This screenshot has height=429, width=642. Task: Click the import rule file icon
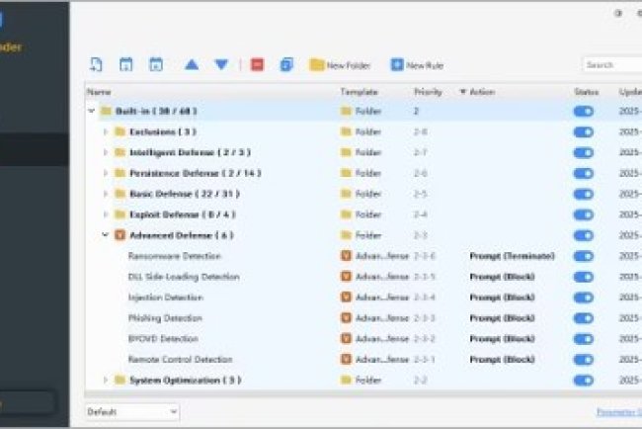[x=96, y=64]
